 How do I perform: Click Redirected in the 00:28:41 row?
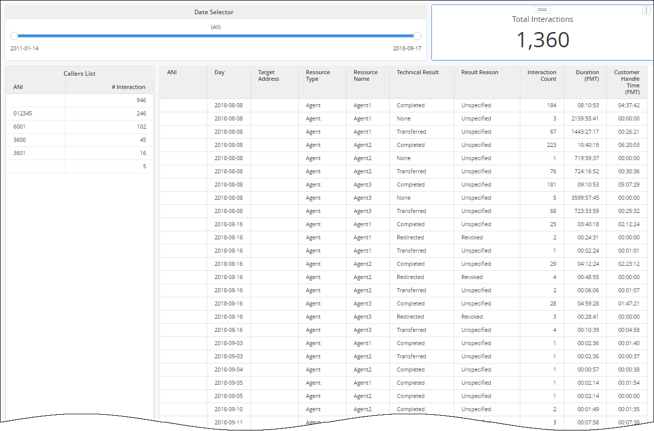click(410, 317)
